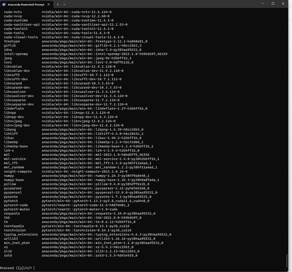Click the mkl-2023.1.0 package path

pos(96,155)
